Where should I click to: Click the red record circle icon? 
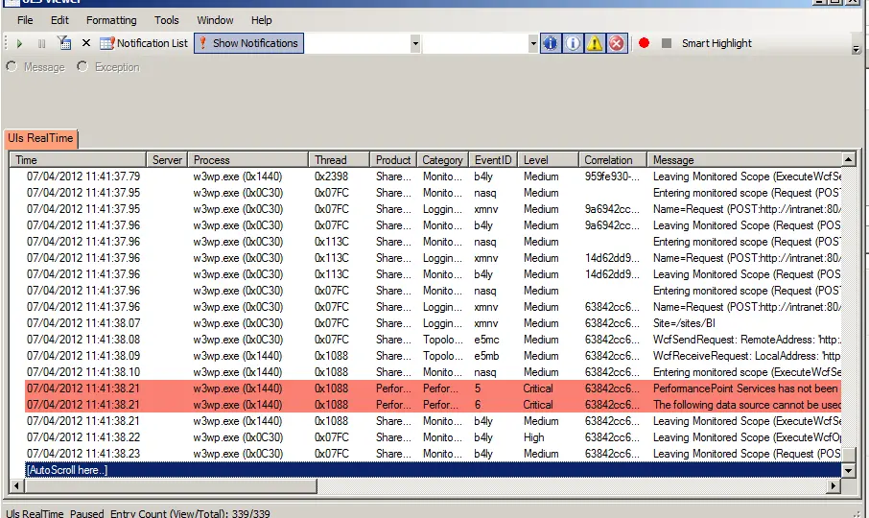coord(644,43)
